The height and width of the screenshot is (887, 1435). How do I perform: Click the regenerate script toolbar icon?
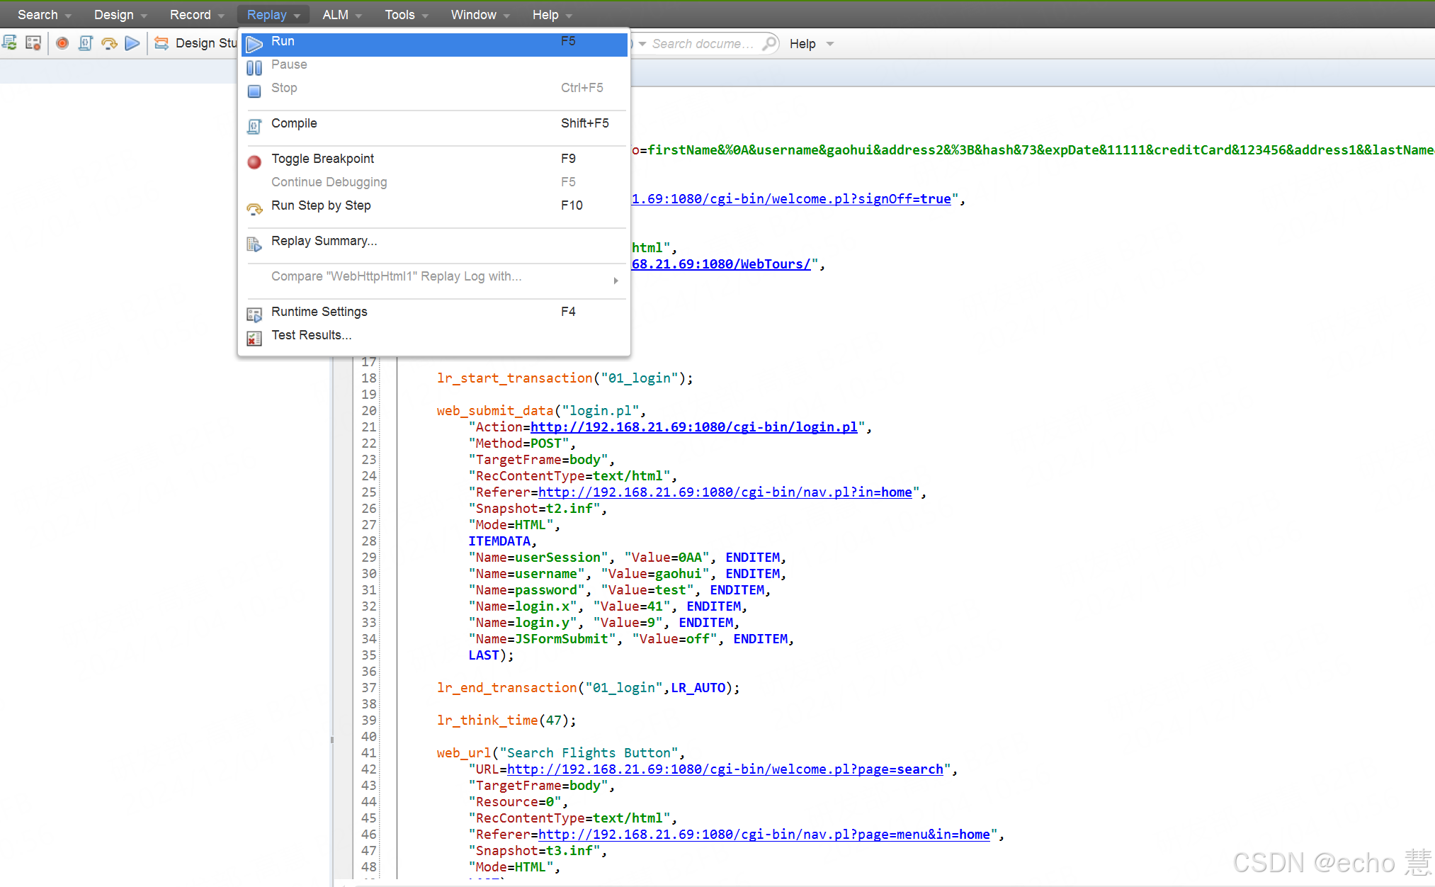[10, 43]
